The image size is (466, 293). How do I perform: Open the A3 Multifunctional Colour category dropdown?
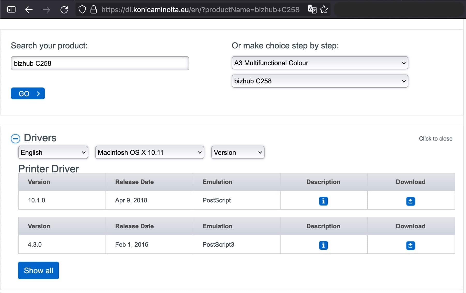point(320,63)
